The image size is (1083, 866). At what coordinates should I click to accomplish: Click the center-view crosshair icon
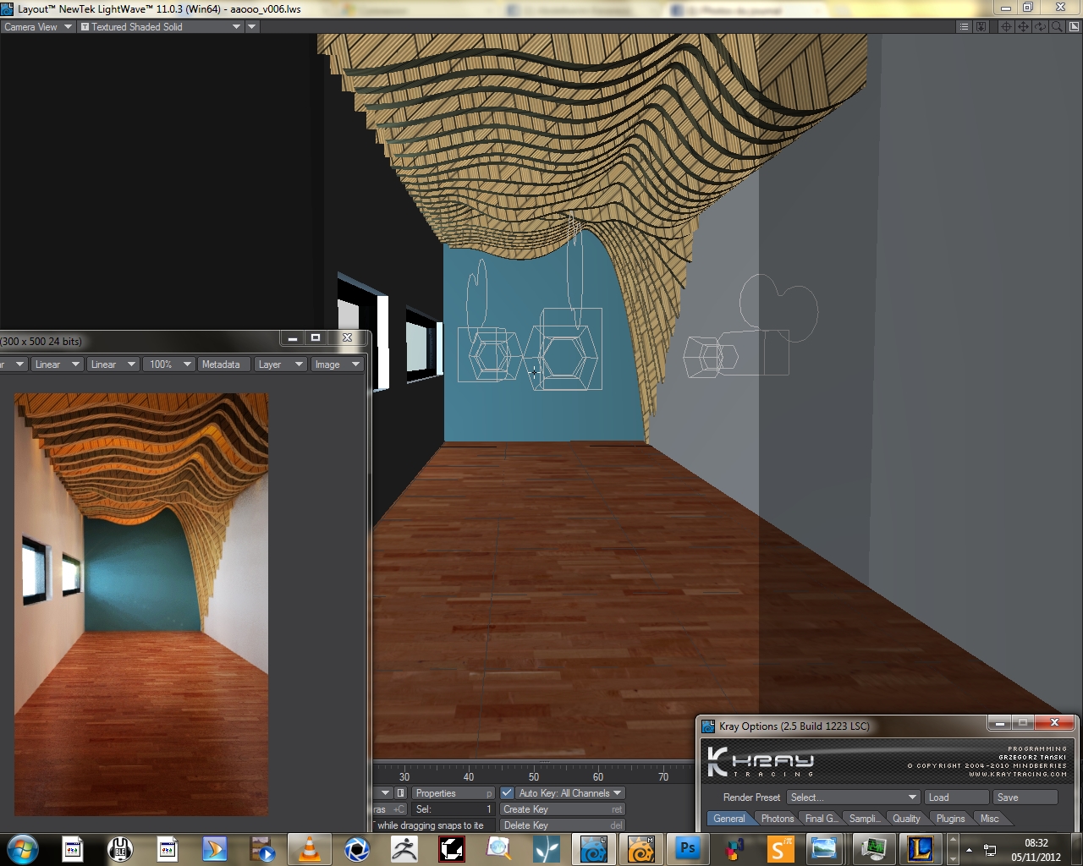pos(1006,27)
